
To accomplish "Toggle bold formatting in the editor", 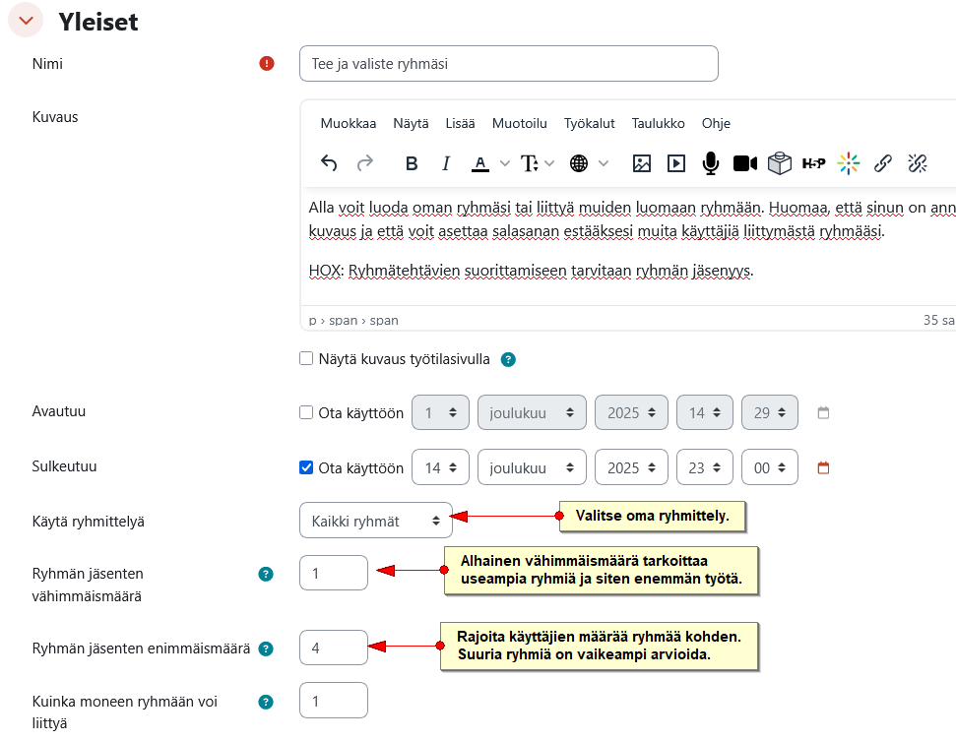I will pyautogui.click(x=412, y=163).
